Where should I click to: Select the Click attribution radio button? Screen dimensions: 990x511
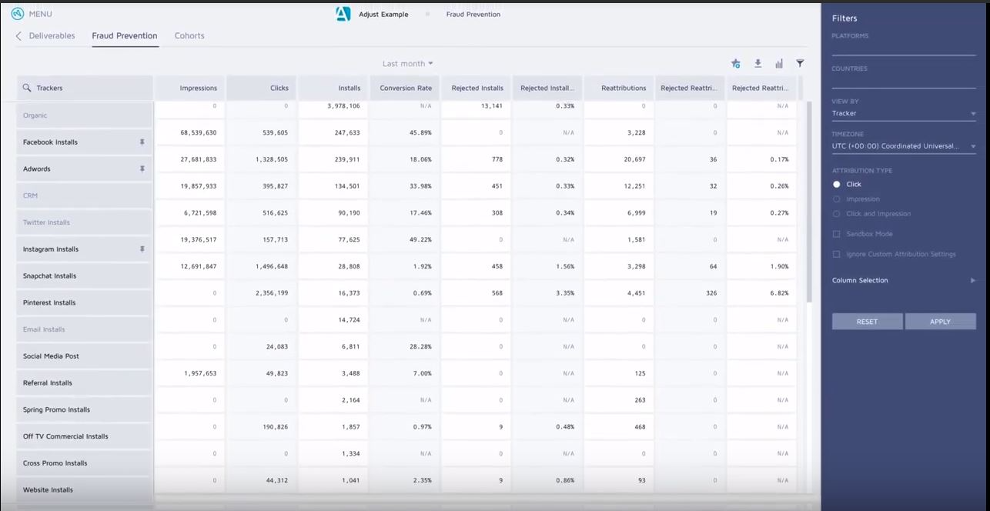[837, 185]
